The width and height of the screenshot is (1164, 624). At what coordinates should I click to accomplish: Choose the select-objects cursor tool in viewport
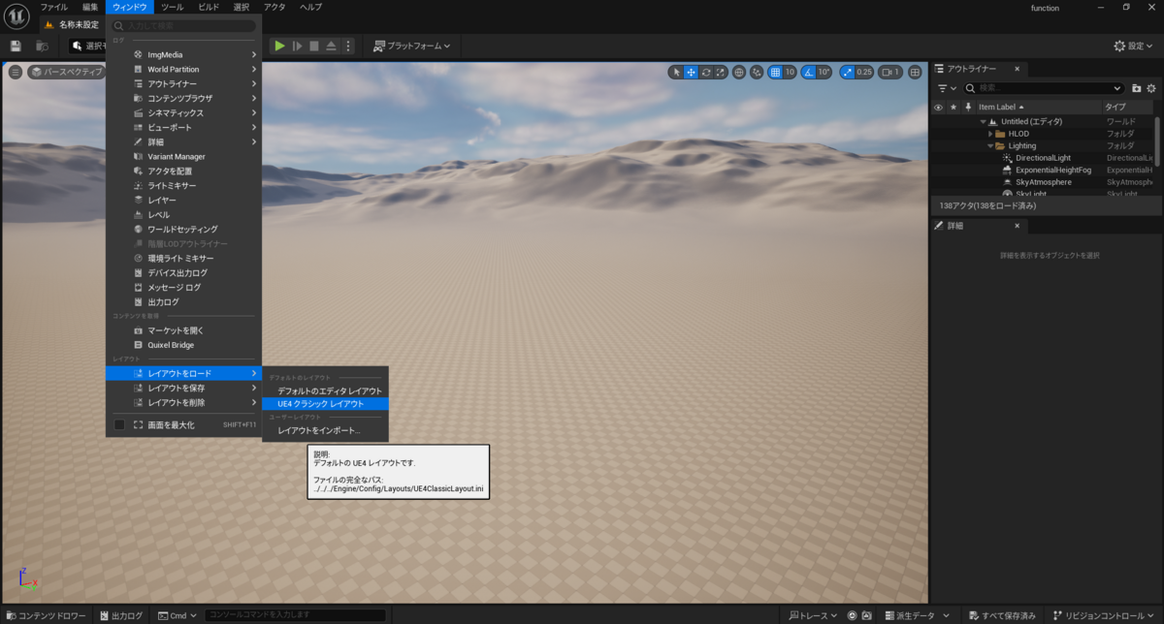(676, 72)
